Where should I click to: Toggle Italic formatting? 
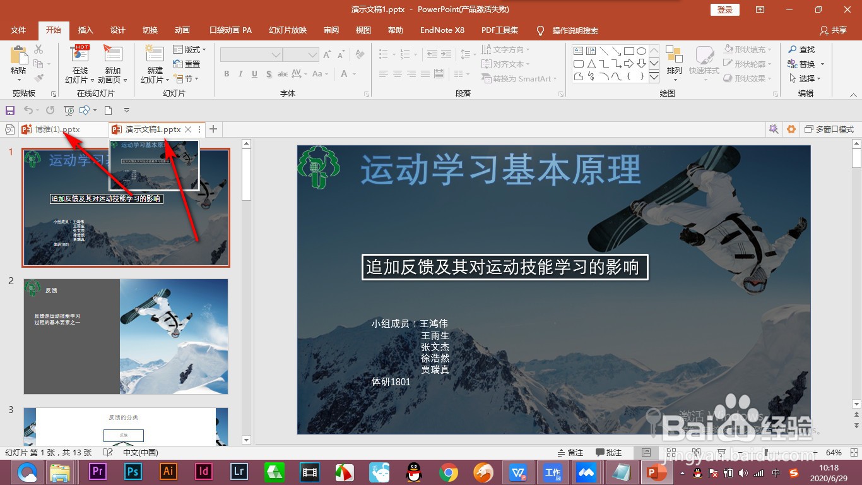coord(240,74)
